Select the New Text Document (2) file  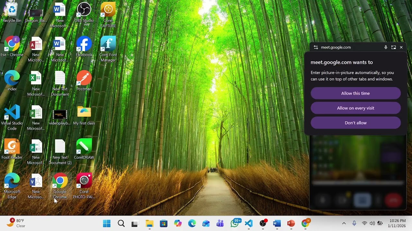pos(60,152)
